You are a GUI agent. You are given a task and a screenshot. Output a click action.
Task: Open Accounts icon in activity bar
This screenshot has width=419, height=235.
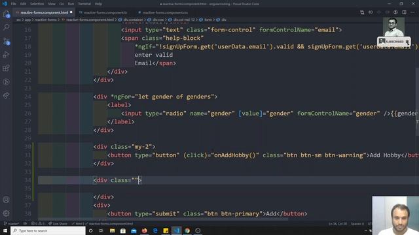tap(6, 200)
